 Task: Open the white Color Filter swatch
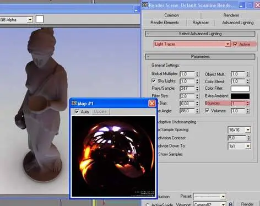point(240,89)
